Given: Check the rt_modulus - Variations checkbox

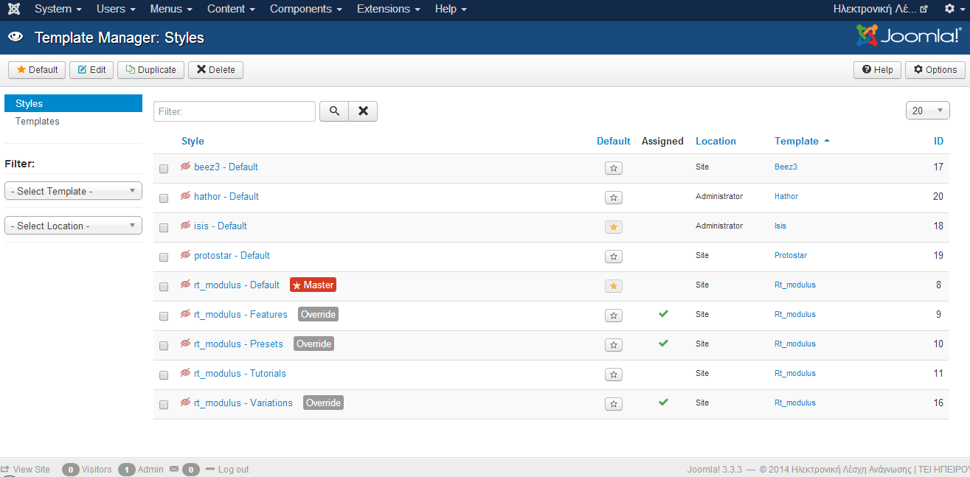Looking at the screenshot, I should 164,405.
